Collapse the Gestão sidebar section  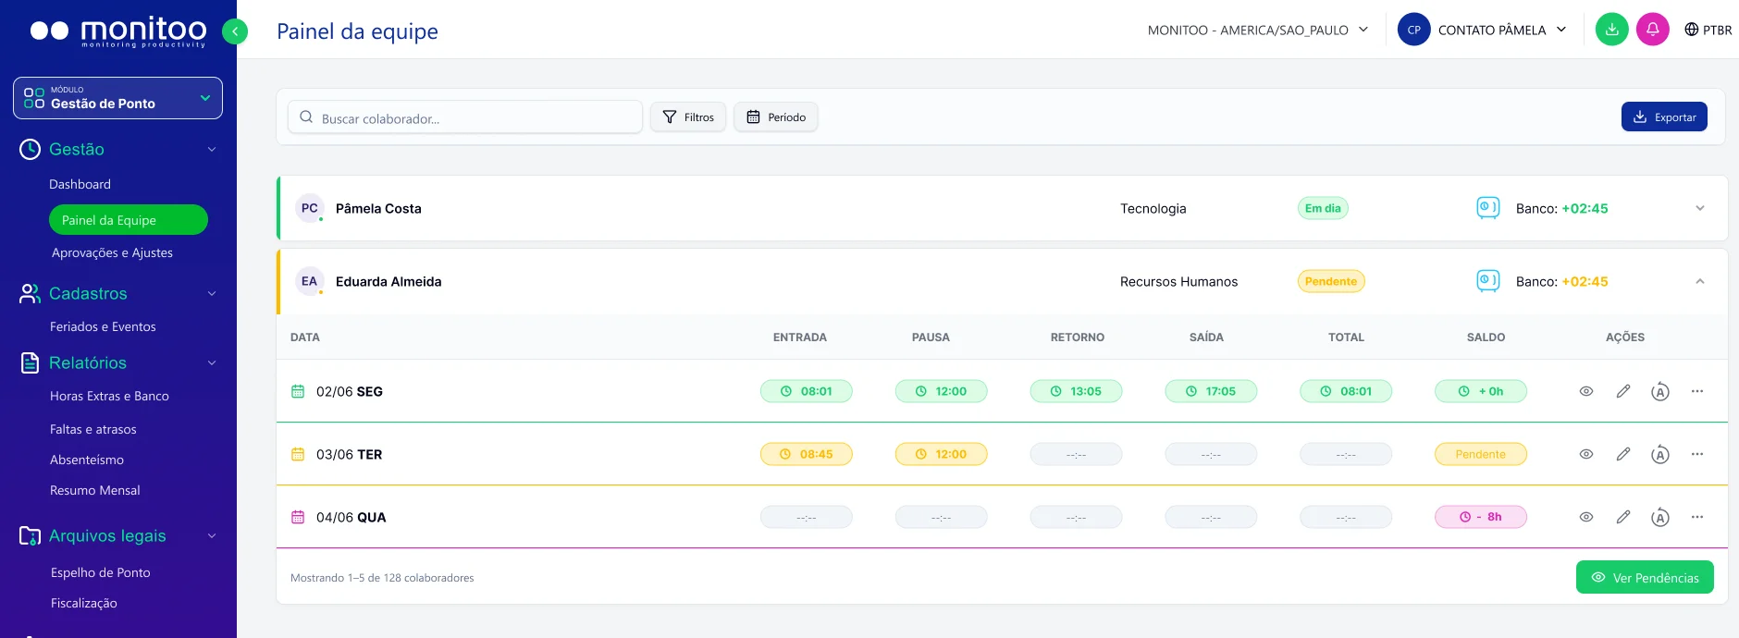[x=212, y=149]
